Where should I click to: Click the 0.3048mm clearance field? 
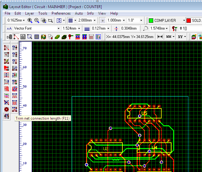tap(130, 28)
